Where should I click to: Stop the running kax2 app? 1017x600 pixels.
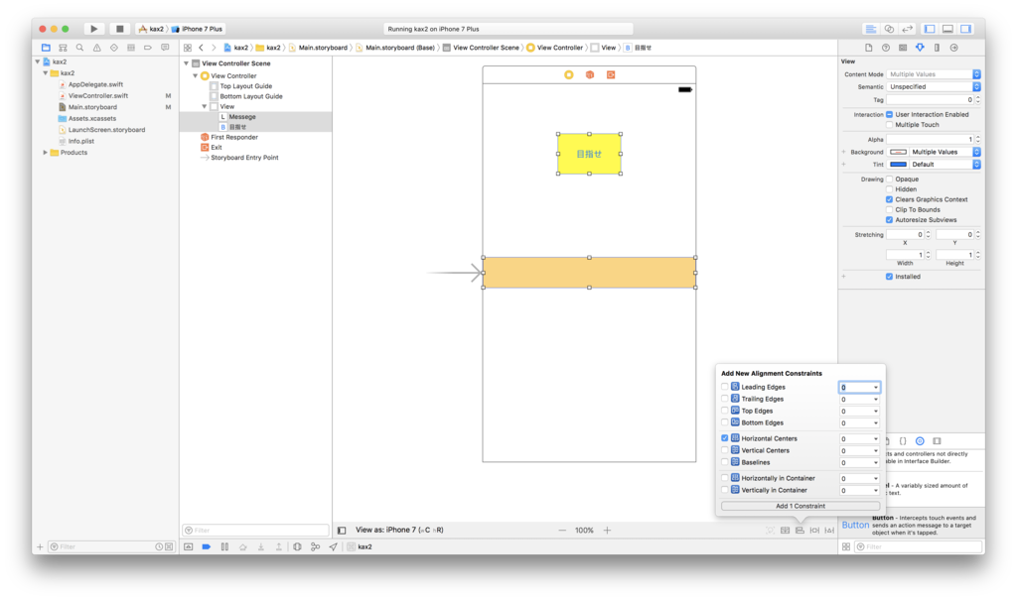pyautogui.click(x=119, y=29)
